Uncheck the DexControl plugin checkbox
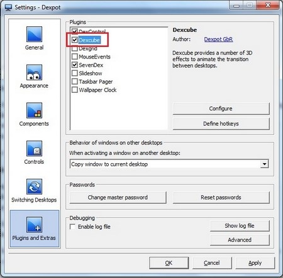 pyautogui.click(x=75, y=31)
